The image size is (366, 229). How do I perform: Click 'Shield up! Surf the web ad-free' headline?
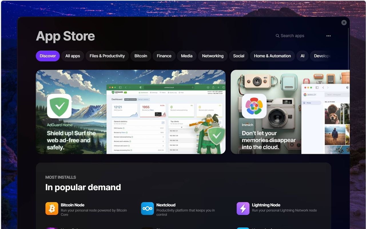pyautogui.click(x=71, y=140)
